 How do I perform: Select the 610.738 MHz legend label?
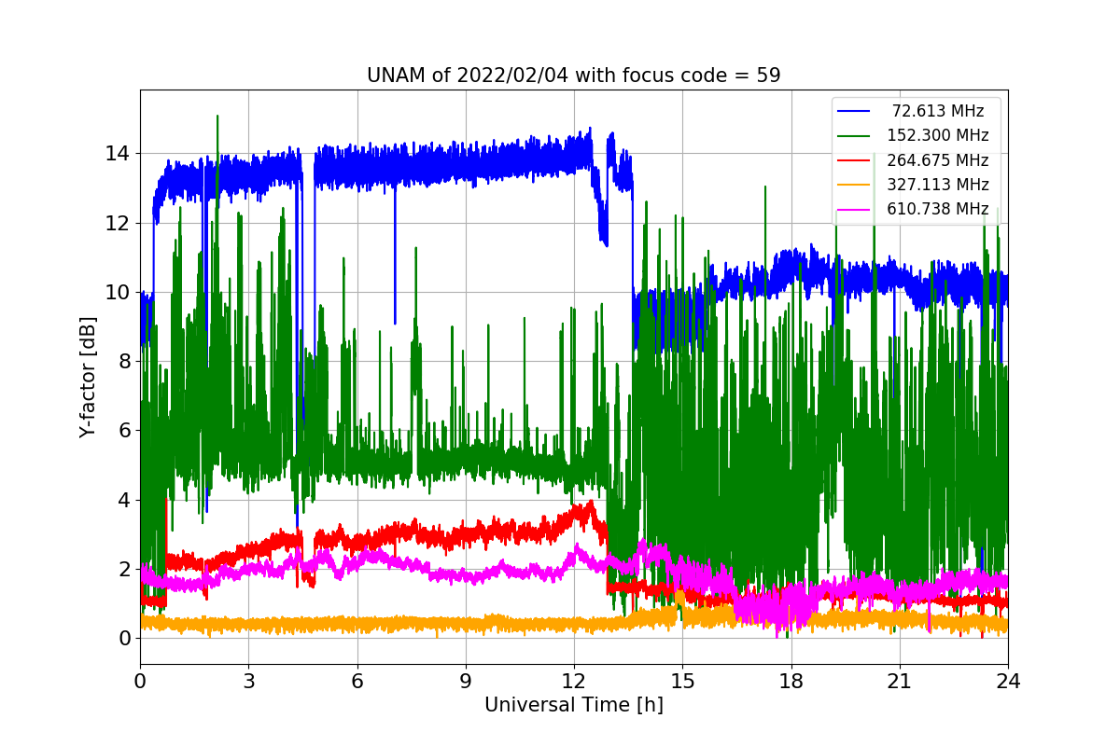tap(938, 209)
